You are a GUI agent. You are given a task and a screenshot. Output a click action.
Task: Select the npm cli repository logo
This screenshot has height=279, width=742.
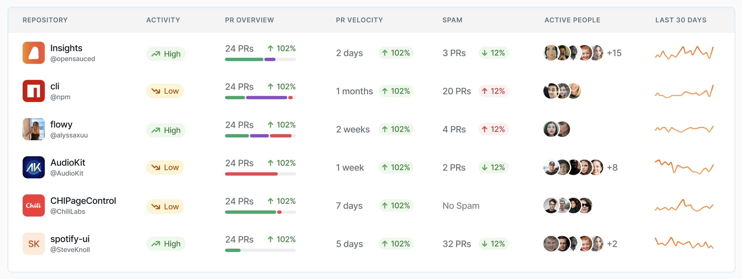click(33, 91)
